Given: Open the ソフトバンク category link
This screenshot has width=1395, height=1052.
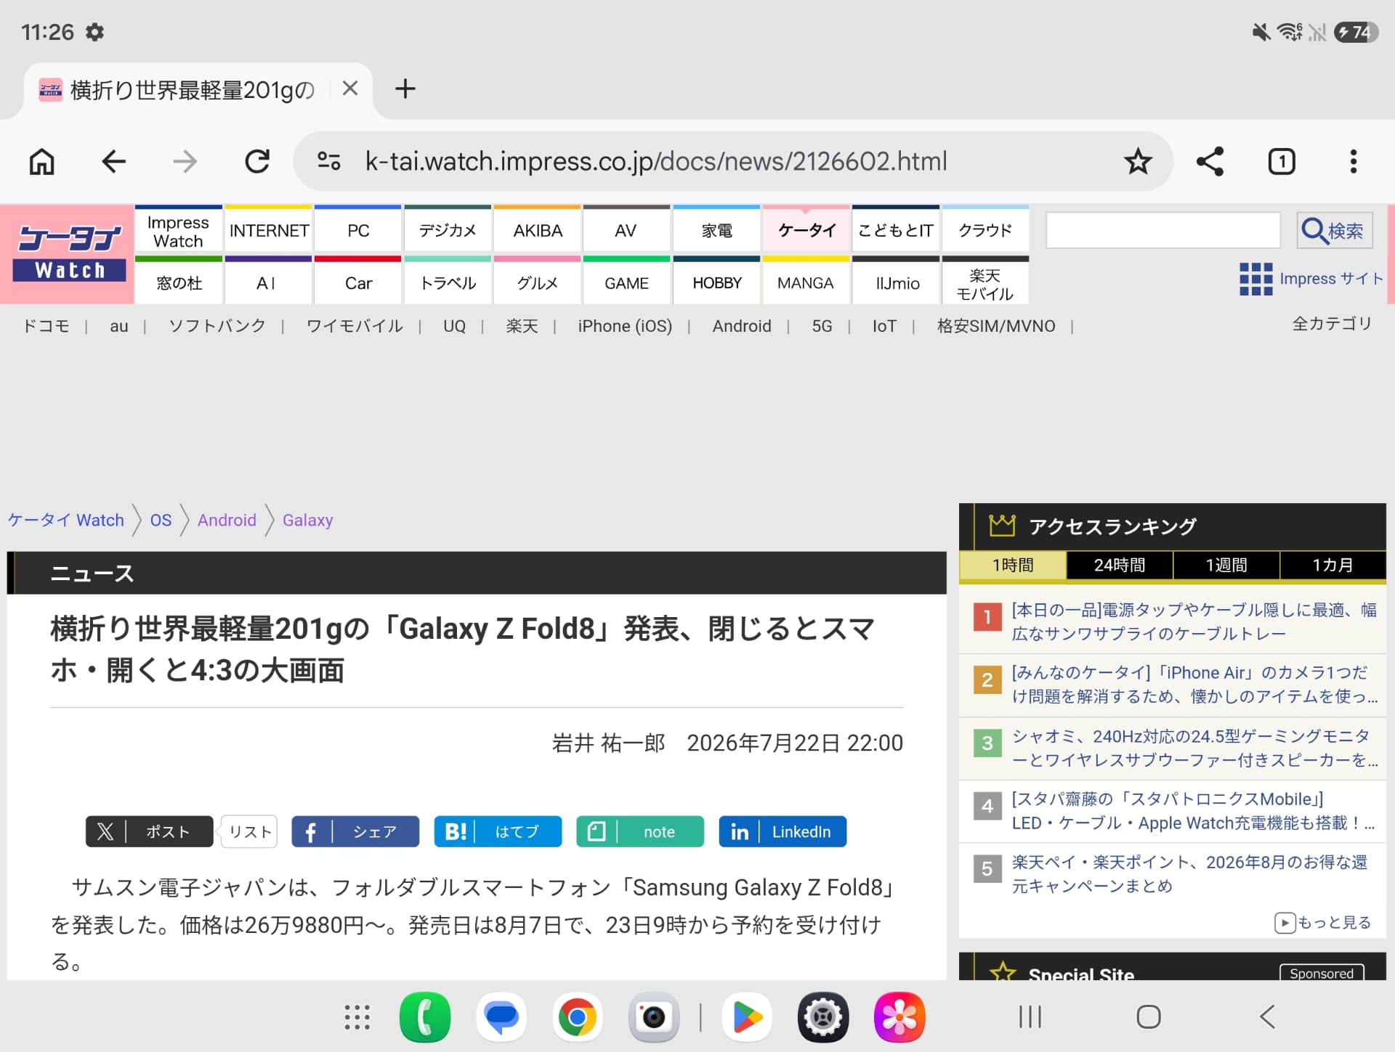Looking at the screenshot, I should [x=217, y=326].
